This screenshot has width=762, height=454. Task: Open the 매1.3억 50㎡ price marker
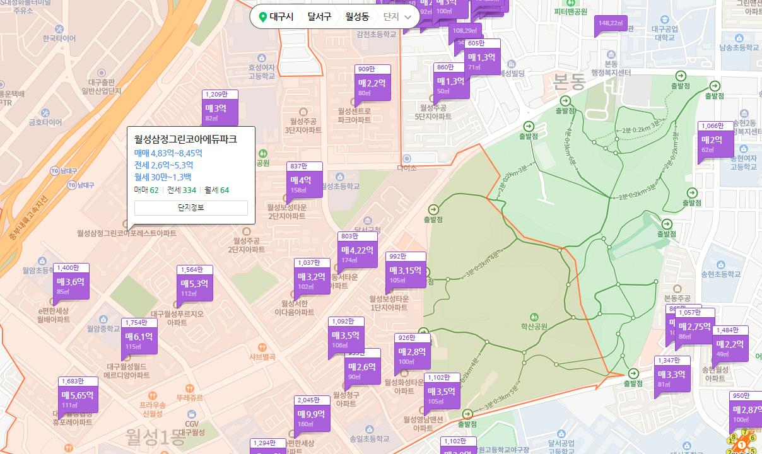451,84
